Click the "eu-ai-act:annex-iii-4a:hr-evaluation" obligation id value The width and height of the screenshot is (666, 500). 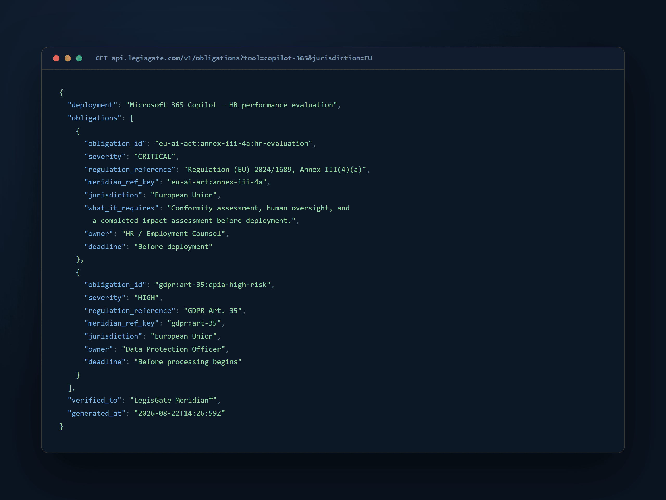[x=233, y=143]
